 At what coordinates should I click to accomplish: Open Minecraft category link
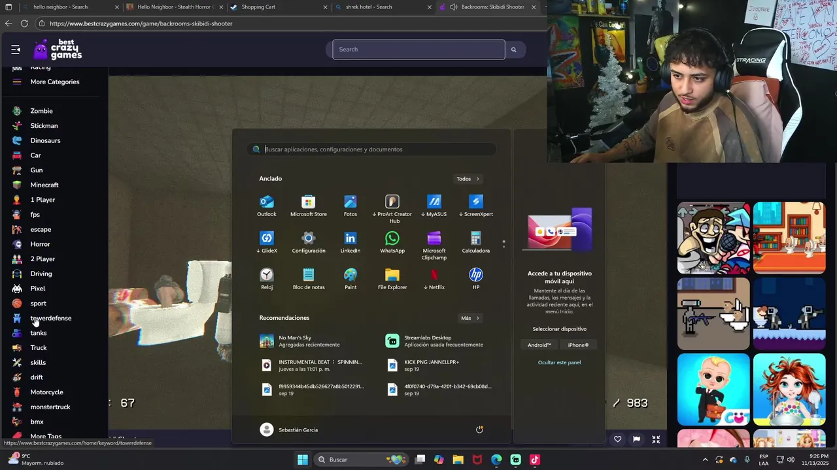coord(44,185)
